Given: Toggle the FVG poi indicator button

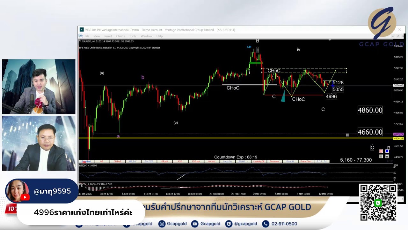Looking at the screenshot, I should point(196,161).
